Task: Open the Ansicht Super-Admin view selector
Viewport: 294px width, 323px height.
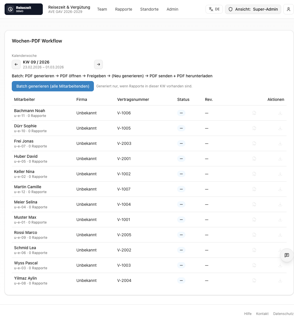Action: [x=253, y=9]
